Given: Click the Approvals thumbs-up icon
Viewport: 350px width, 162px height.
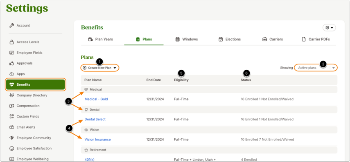Looking at the screenshot, I should tap(11, 63).
